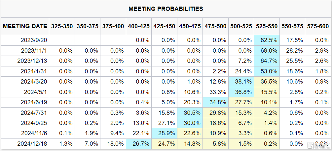The image size is (332, 151).
Task: Select the 26.7% cell for 2024/12/18
Action: (138, 143)
